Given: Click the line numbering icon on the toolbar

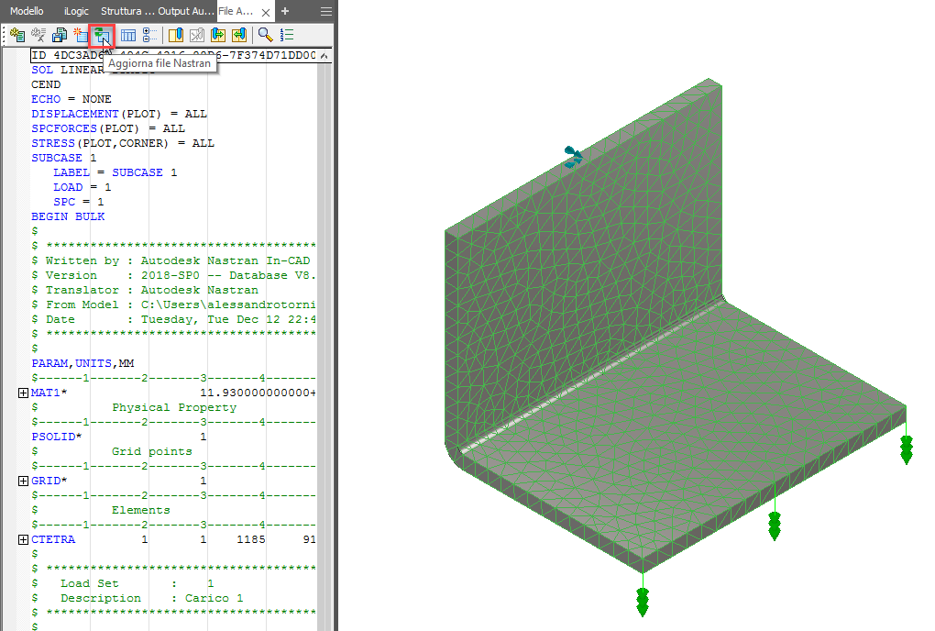Looking at the screenshot, I should click(286, 34).
